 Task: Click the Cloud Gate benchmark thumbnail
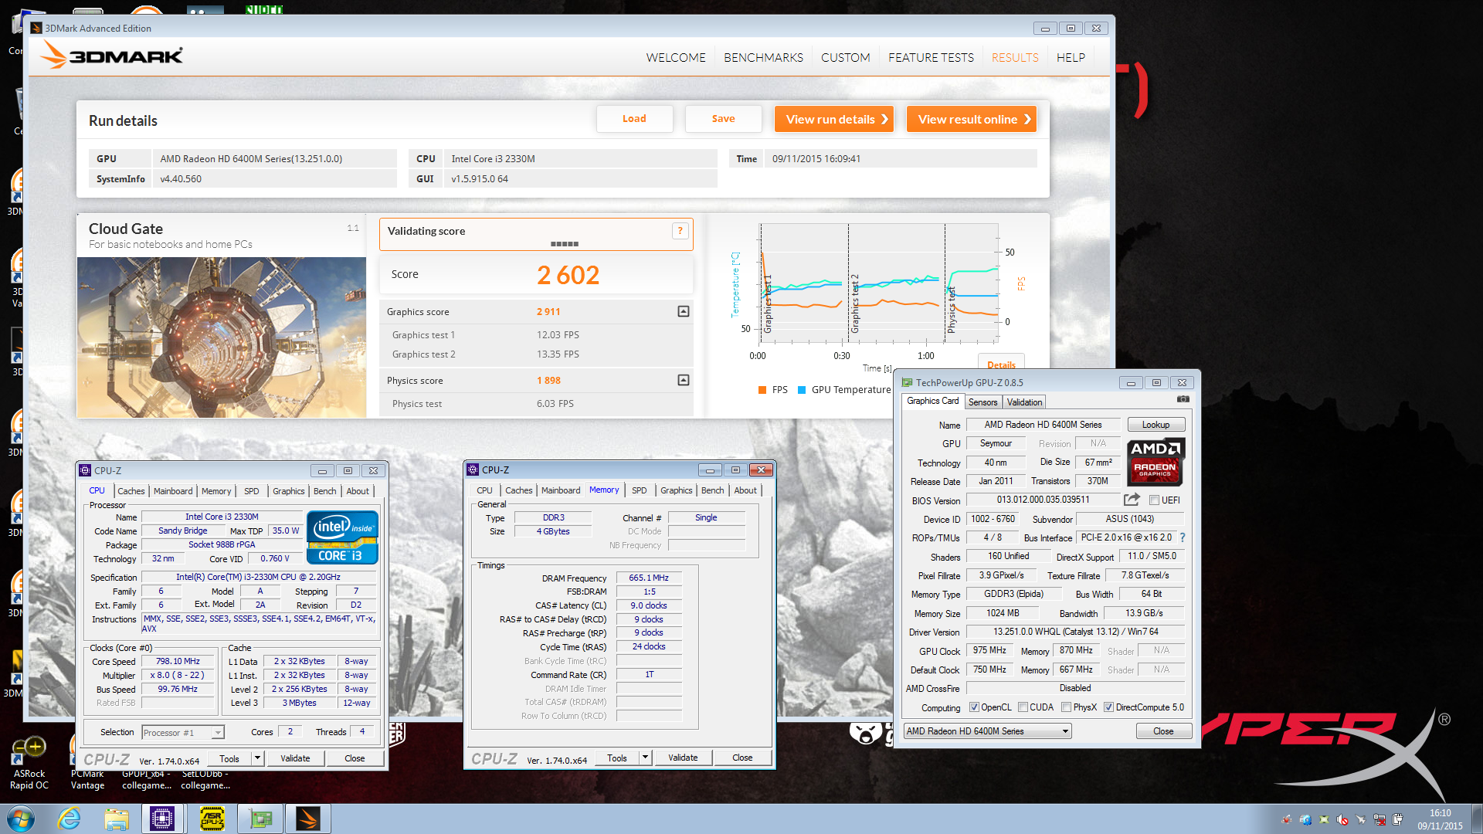222,337
